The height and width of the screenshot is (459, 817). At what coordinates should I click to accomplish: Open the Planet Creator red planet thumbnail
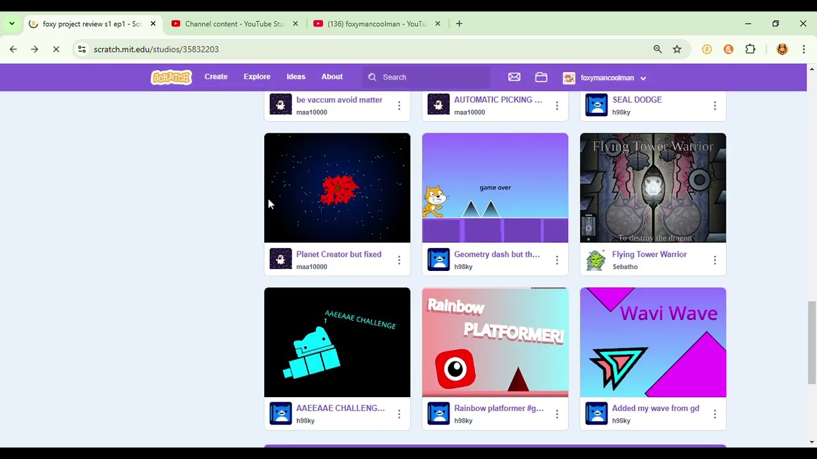click(x=337, y=188)
